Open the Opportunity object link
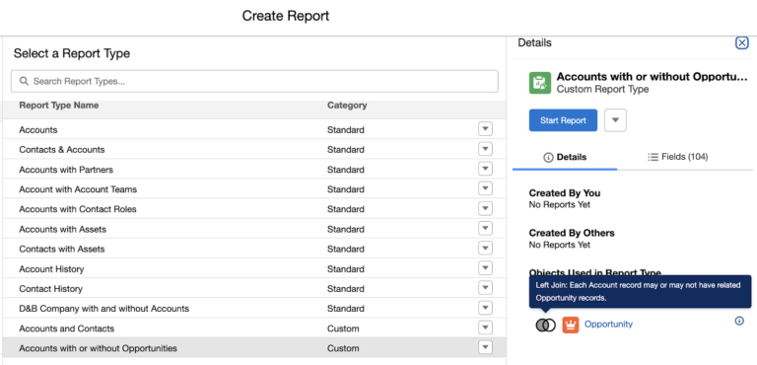Screen dimensions: 757x365 pos(608,325)
